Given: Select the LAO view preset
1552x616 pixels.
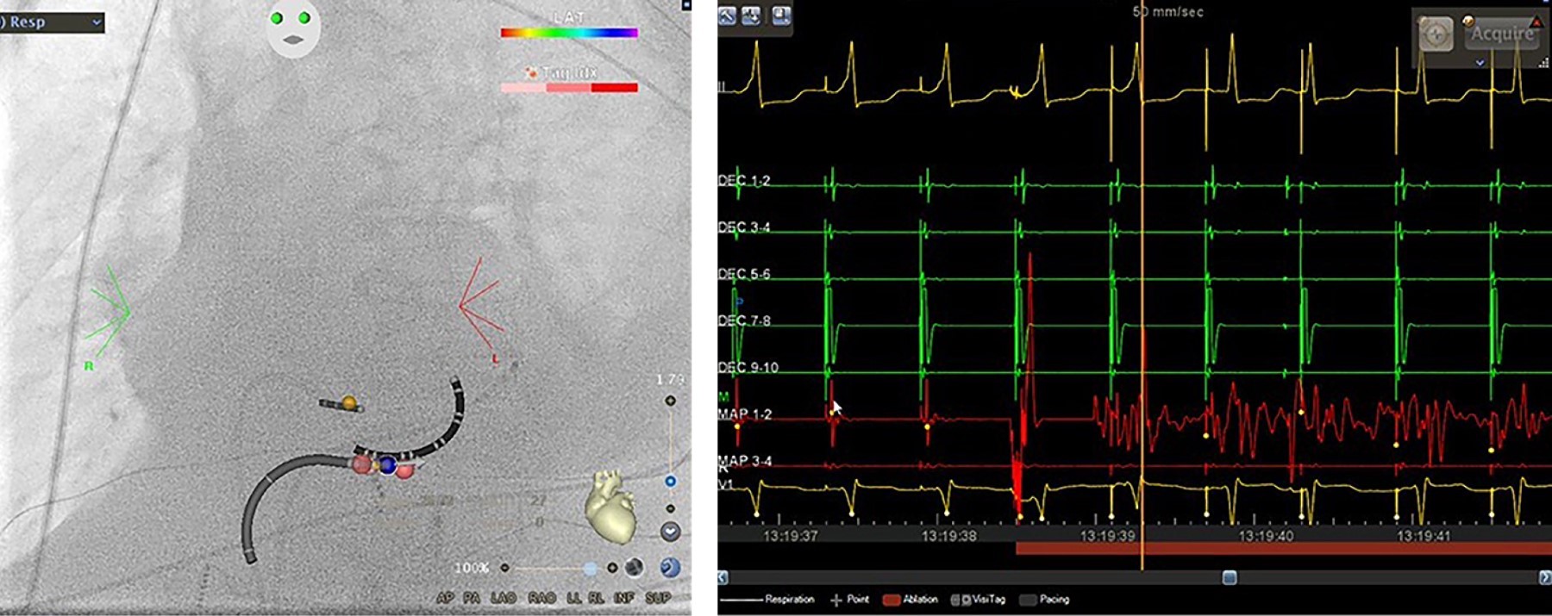Looking at the screenshot, I should (x=503, y=597).
